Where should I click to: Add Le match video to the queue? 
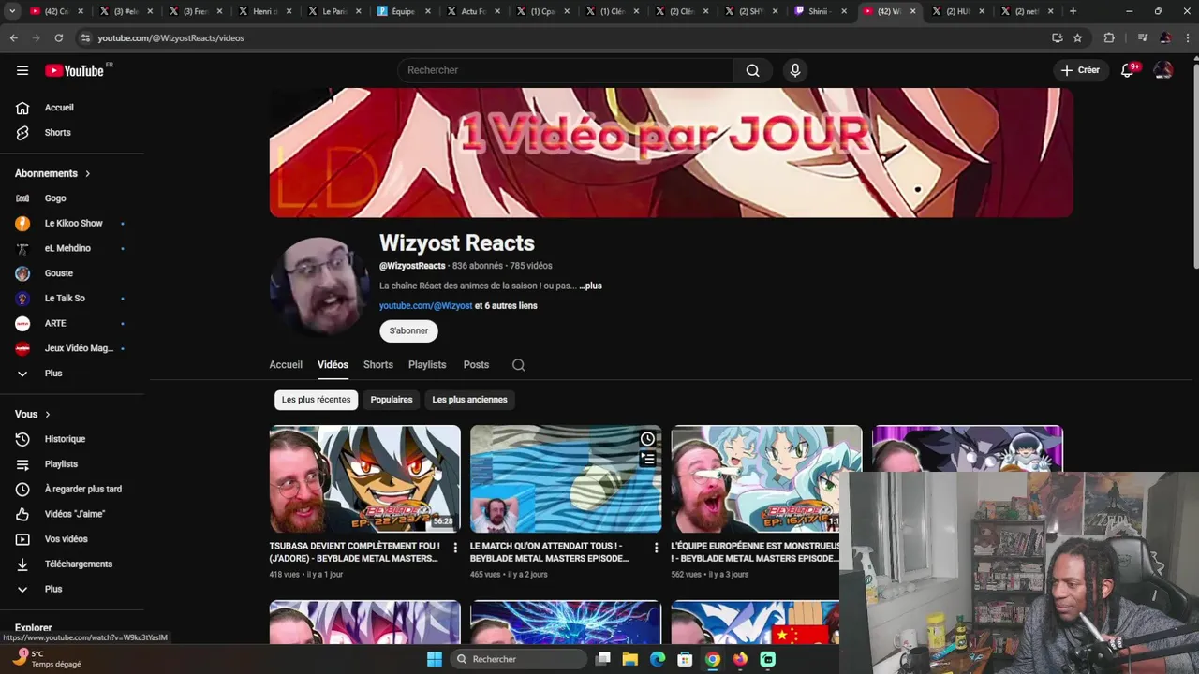tap(647, 459)
